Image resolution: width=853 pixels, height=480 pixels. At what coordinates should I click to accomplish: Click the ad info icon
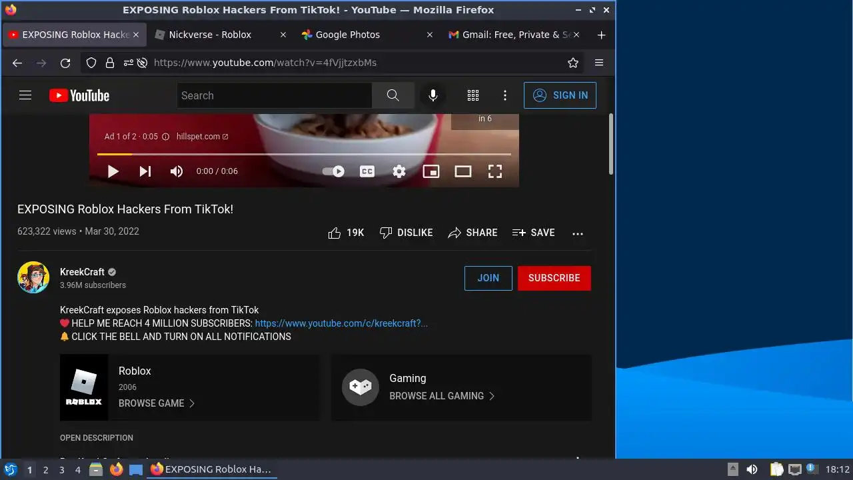coord(166,137)
